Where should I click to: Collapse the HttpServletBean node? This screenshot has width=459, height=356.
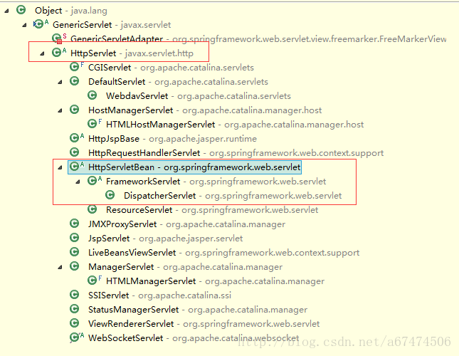pyautogui.click(x=60, y=167)
